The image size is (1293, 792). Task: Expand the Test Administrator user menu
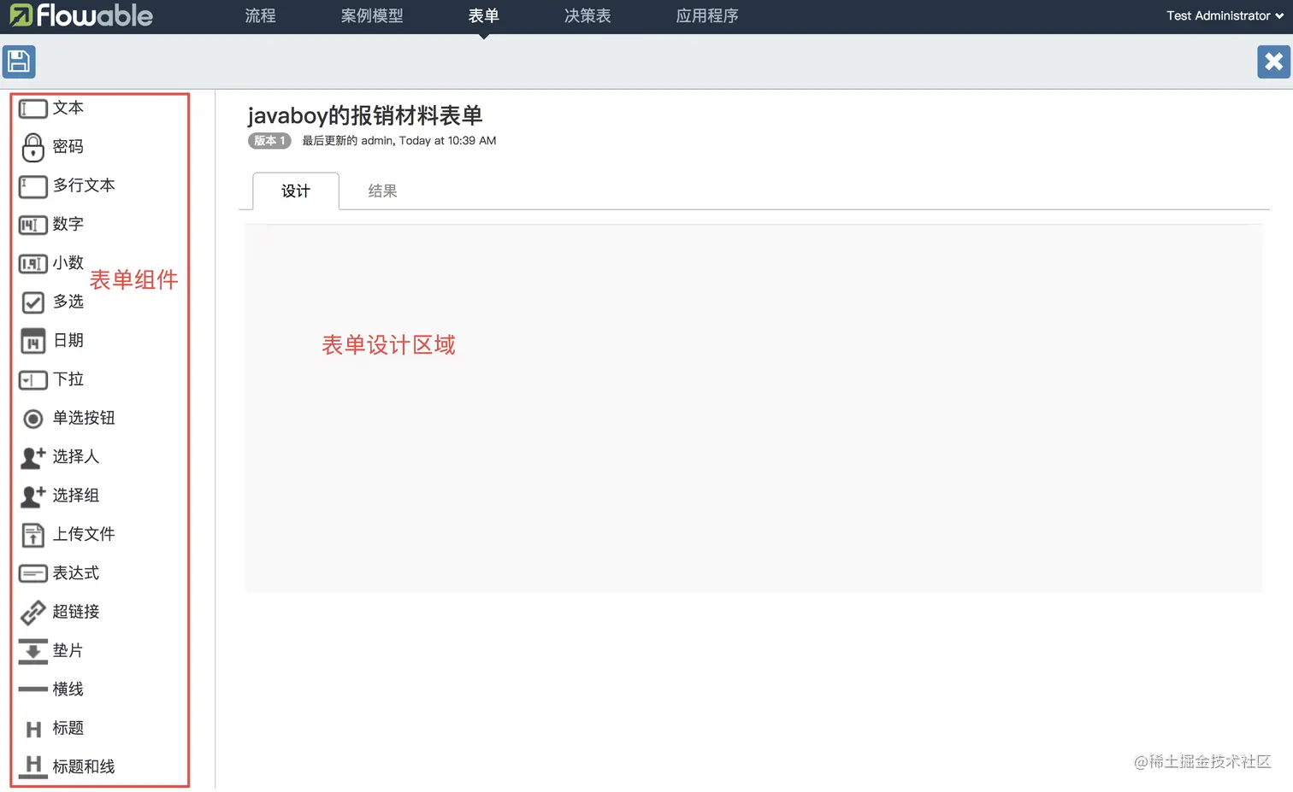click(x=1222, y=15)
